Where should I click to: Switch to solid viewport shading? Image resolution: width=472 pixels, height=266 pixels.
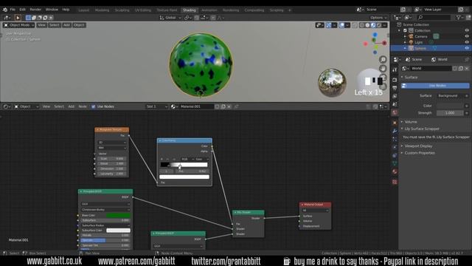coord(367,25)
